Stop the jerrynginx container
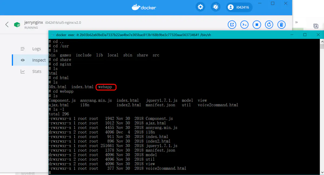 (x=257, y=25)
